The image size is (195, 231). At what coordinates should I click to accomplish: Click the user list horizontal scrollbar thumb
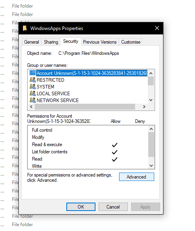(85, 106)
